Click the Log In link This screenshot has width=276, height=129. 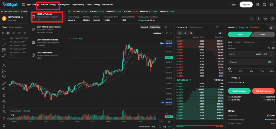(x=233, y=5)
